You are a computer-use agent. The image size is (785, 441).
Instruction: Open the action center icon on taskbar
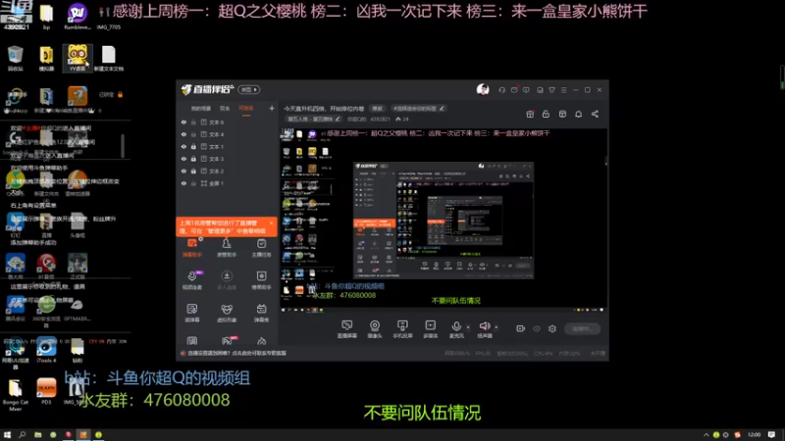[771, 435]
